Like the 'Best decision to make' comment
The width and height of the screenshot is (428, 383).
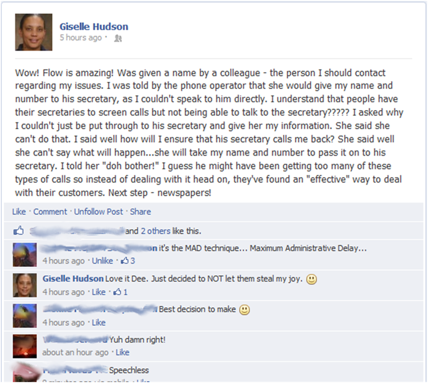point(99,323)
